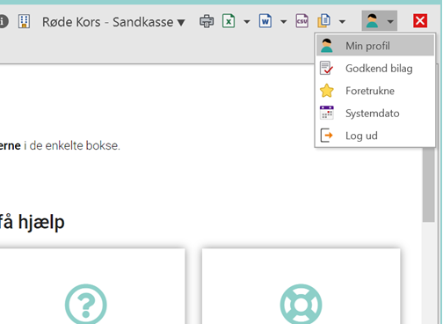Click the building company icon
This screenshot has height=324, width=443.
(24, 21)
